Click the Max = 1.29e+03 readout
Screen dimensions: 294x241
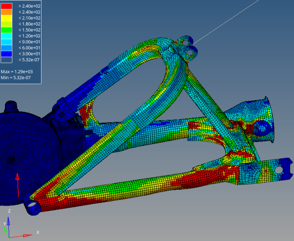tap(17, 72)
